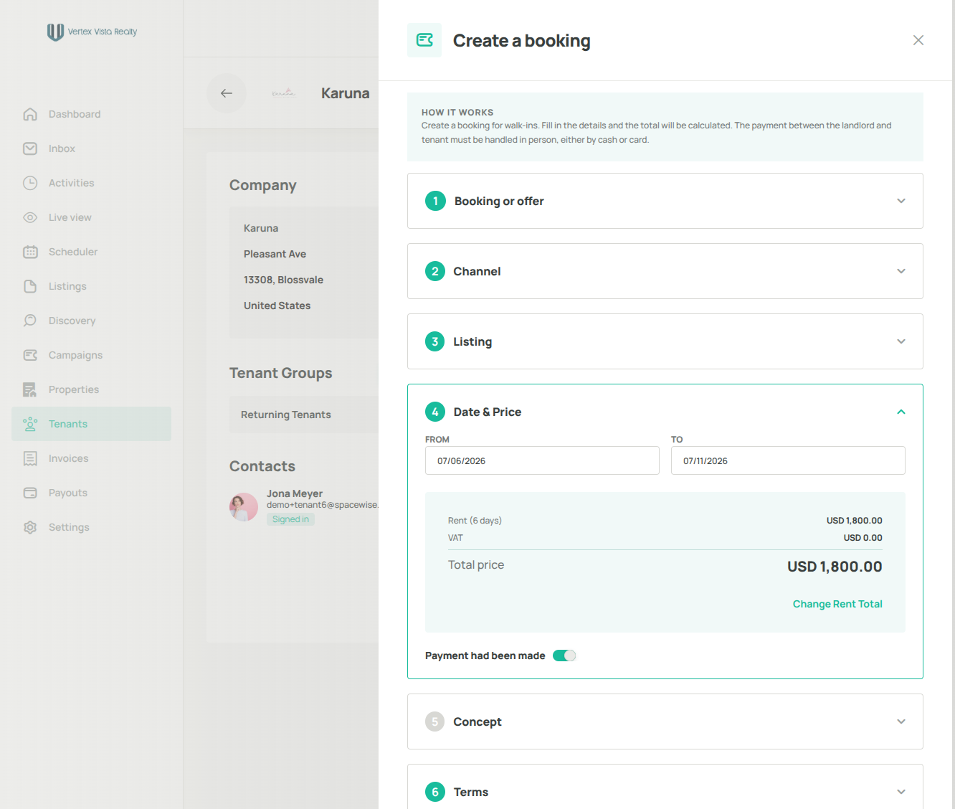Screen dimensions: 955x809
Task: Click the Change Rent Total link
Action: tap(837, 604)
